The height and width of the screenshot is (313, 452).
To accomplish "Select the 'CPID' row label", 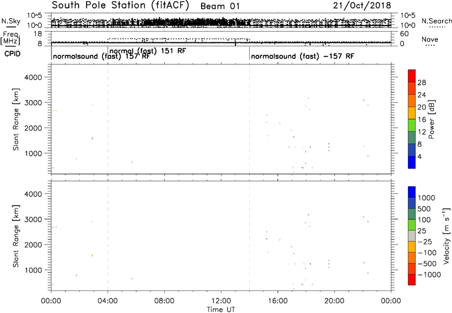I will (12, 54).
